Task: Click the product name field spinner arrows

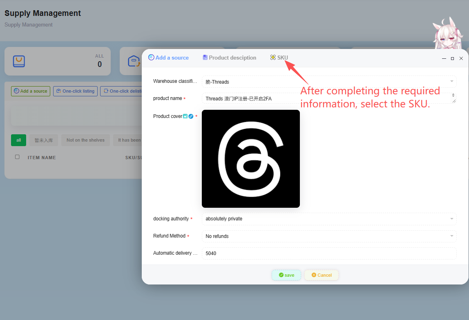Action: point(453,95)
